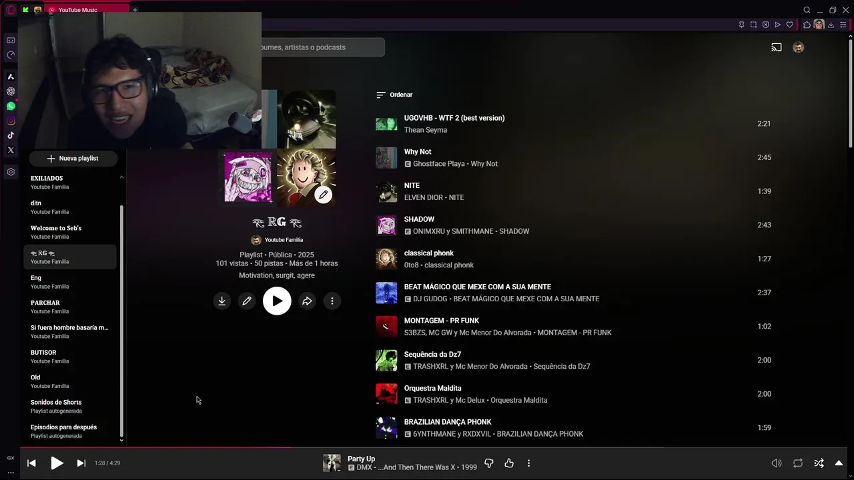Take a snapshot with capture icon
Screen dimensions: 854x480
753,25
